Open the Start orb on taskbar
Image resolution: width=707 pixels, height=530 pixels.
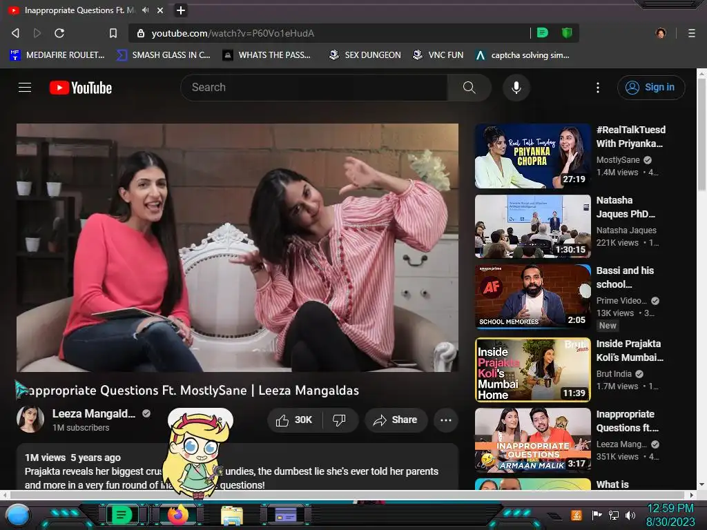(x=18, y=515)
